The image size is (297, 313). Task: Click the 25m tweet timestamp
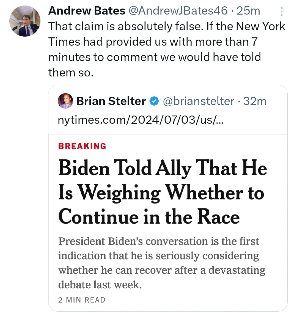(x=248, y=11)
